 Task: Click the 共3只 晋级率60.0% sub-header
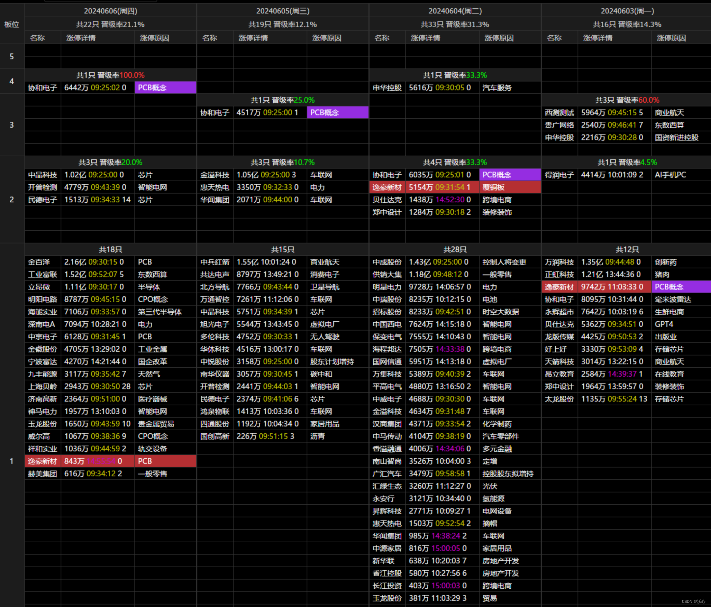[x=627, y=100]
